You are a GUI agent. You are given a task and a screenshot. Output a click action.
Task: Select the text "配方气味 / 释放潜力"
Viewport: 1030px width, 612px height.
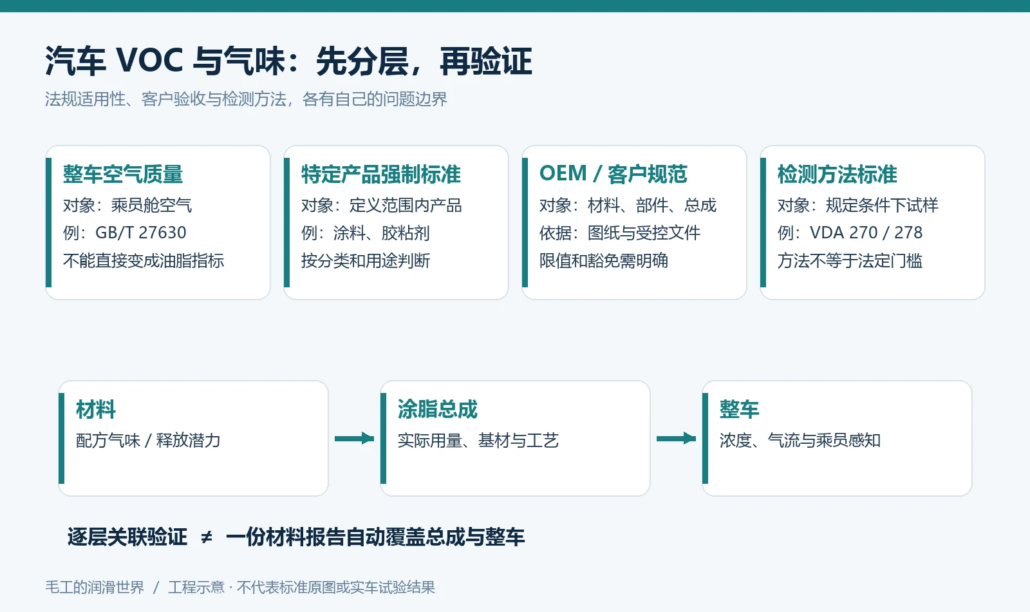click(148, 441)
